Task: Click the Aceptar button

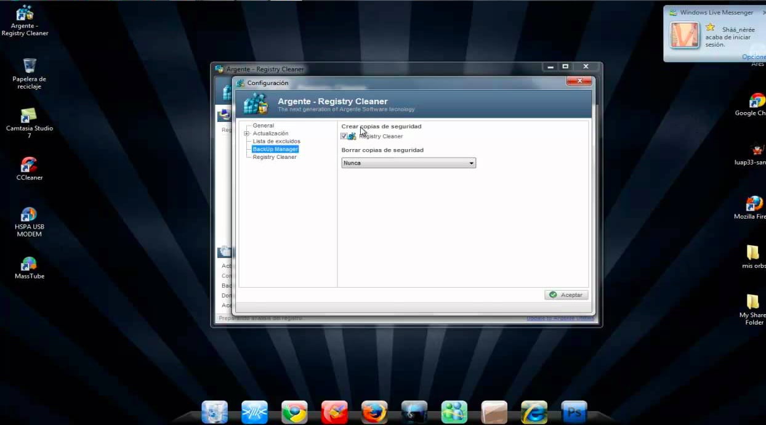Action: 566,295
